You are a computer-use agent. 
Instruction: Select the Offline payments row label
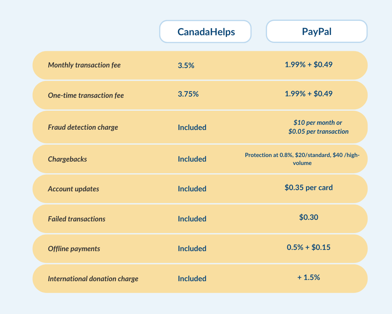pos(74,249)
